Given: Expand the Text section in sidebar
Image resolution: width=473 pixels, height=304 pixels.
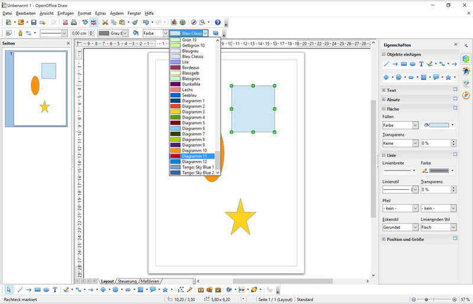Looking at the screenshot, I should point(385,90).
